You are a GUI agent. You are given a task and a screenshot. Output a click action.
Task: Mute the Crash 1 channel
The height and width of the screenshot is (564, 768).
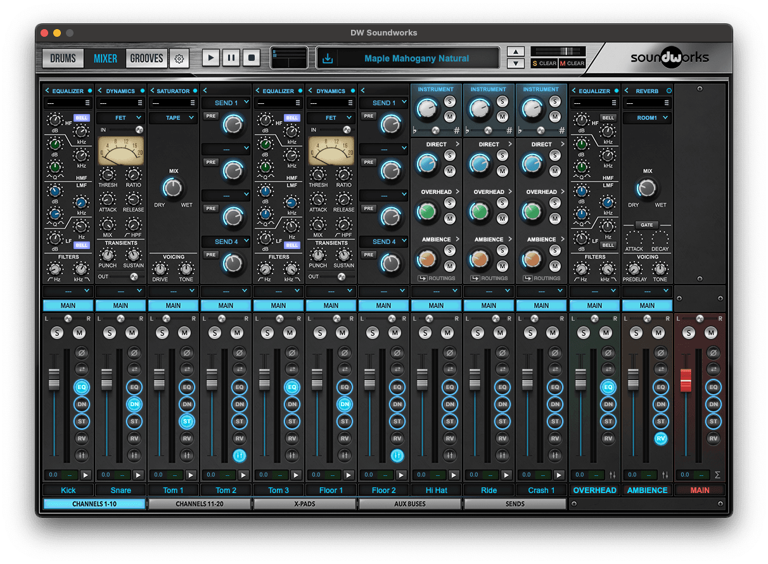[x=554, y=332]
